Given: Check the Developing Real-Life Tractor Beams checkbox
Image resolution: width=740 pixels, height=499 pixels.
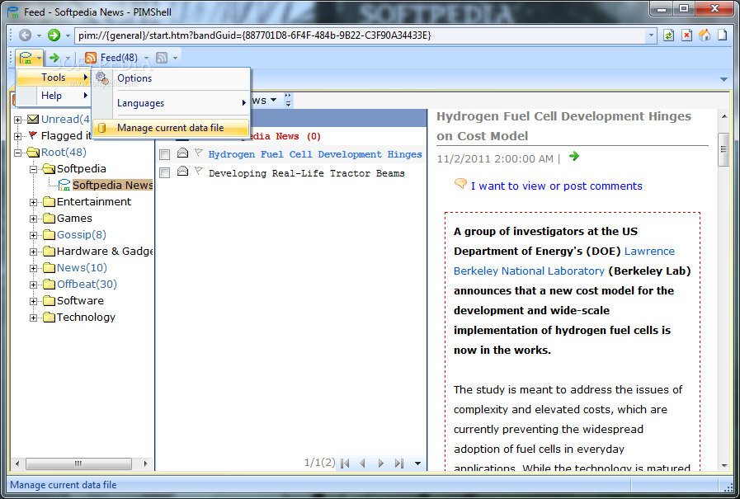Looking at the screenshot, I should pos(165,173).
